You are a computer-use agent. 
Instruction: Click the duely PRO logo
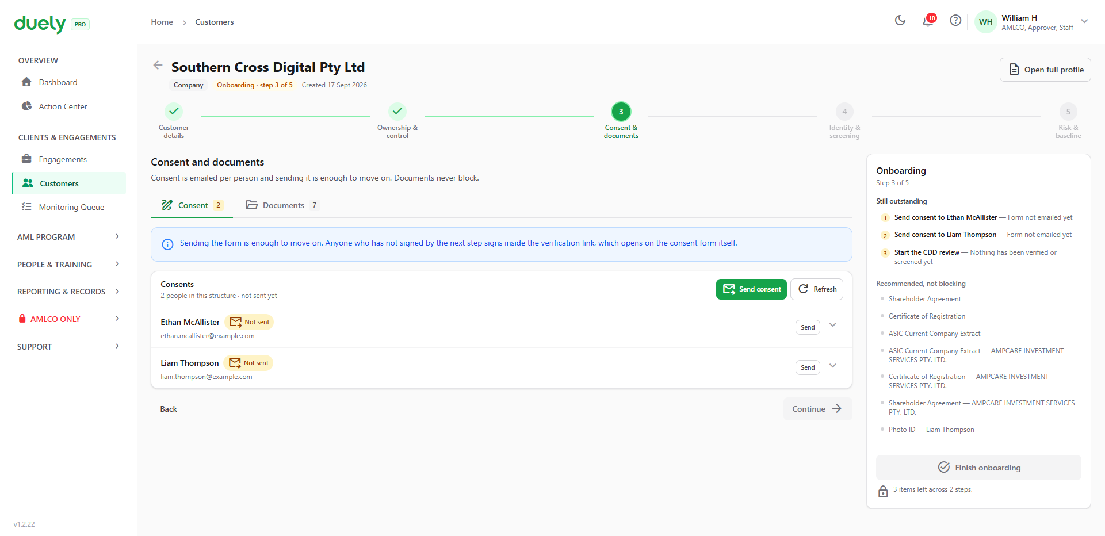point(51,24)
